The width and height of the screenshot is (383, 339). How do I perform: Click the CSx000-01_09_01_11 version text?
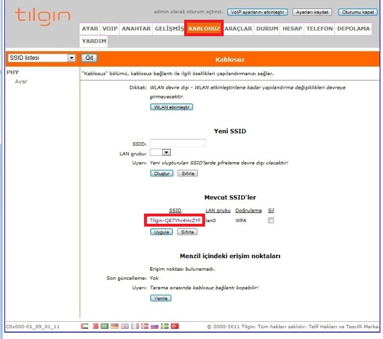(x=33, y=327)
